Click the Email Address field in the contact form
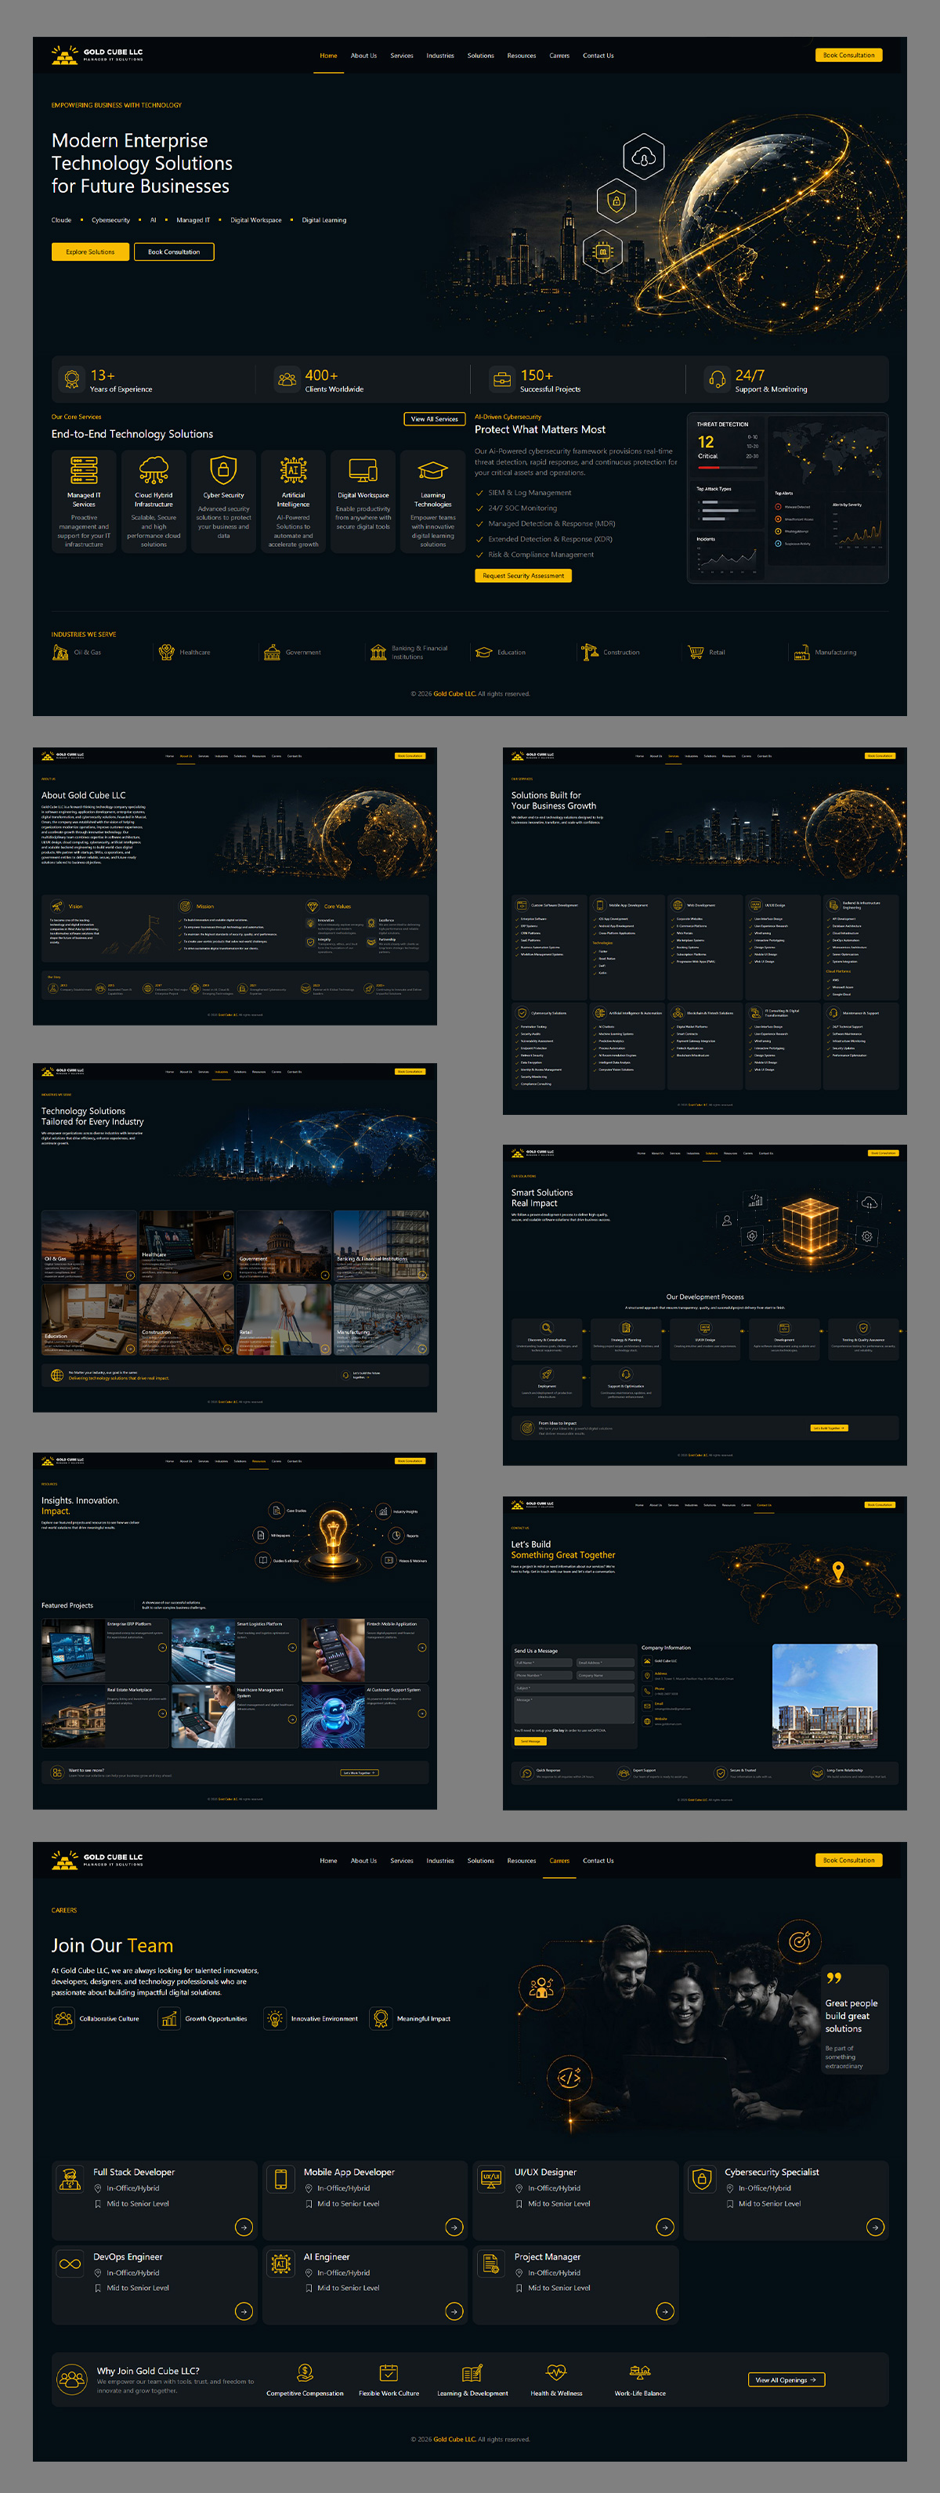The width and height of the screenshot is (940, 2493). [x=605, y=1663]
